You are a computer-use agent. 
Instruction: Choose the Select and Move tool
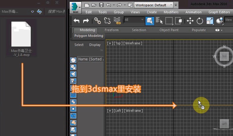pyautogui.click(x=190, y=21)
